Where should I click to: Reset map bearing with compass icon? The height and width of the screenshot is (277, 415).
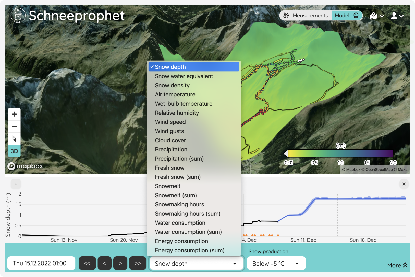coord(14,139)
